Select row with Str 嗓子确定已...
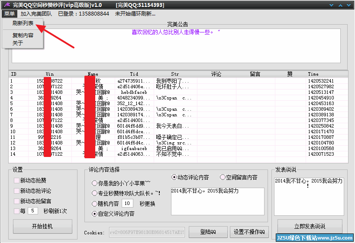 click(x=178, y=137)
